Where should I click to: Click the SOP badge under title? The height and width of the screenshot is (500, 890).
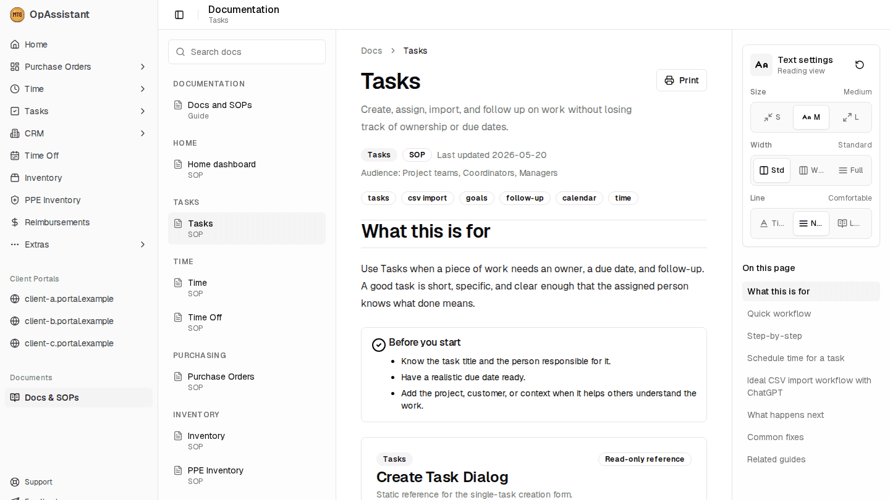pyautogui.click(x=417, y=155)
